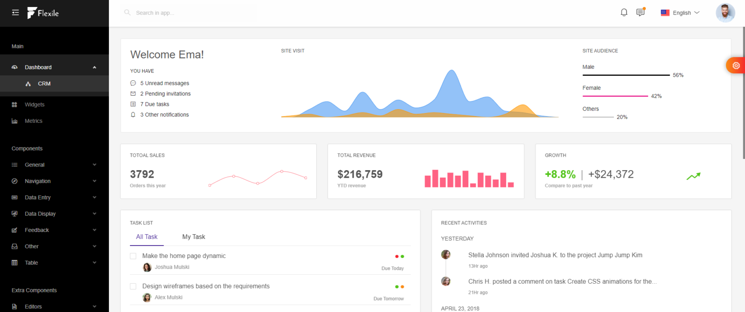Screen dimensions: 745x312
Task: Open the Metrics menu item
Action: tap(54, 121)
